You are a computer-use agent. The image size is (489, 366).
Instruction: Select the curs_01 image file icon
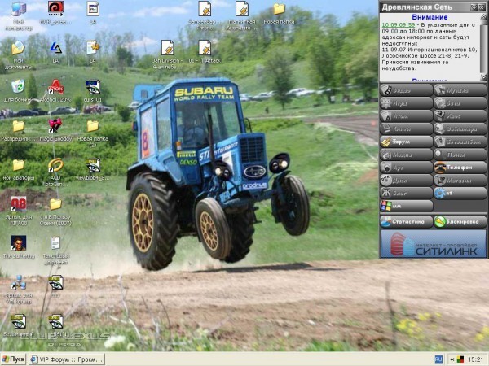pyautogui.click(x=93, y=90)
